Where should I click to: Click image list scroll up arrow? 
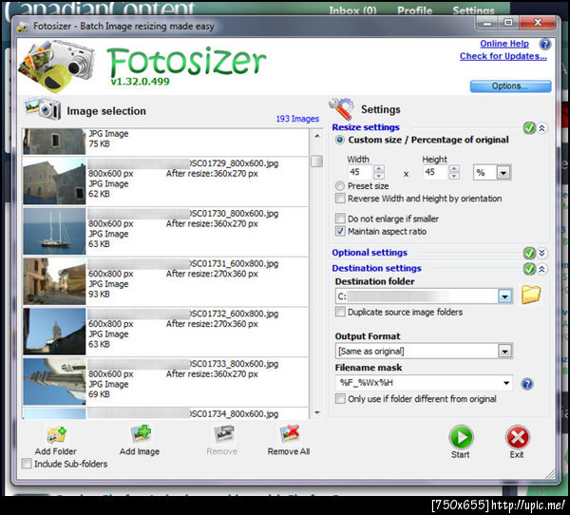point(317,136)
